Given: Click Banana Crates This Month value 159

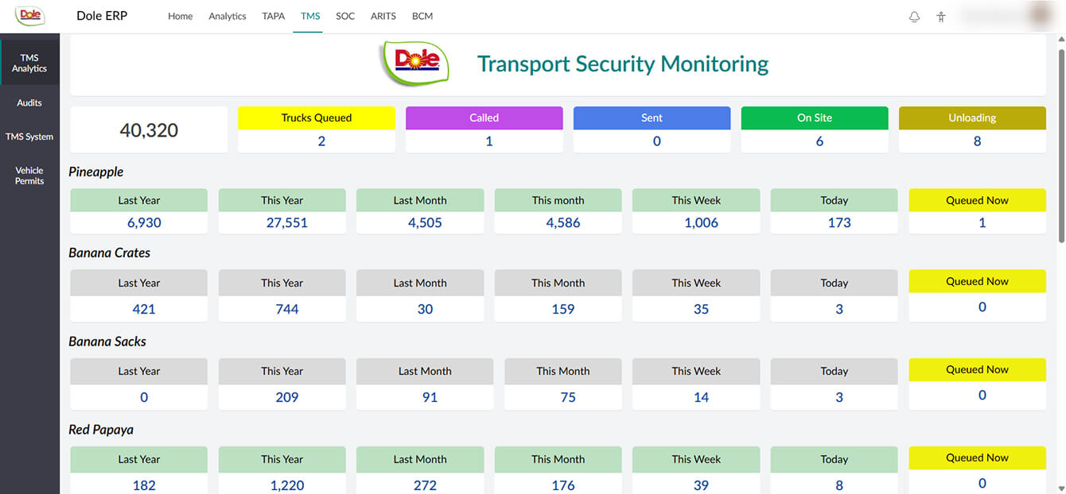Looking at the screenshot, I should pyautogui.click(x=562, y=309).
